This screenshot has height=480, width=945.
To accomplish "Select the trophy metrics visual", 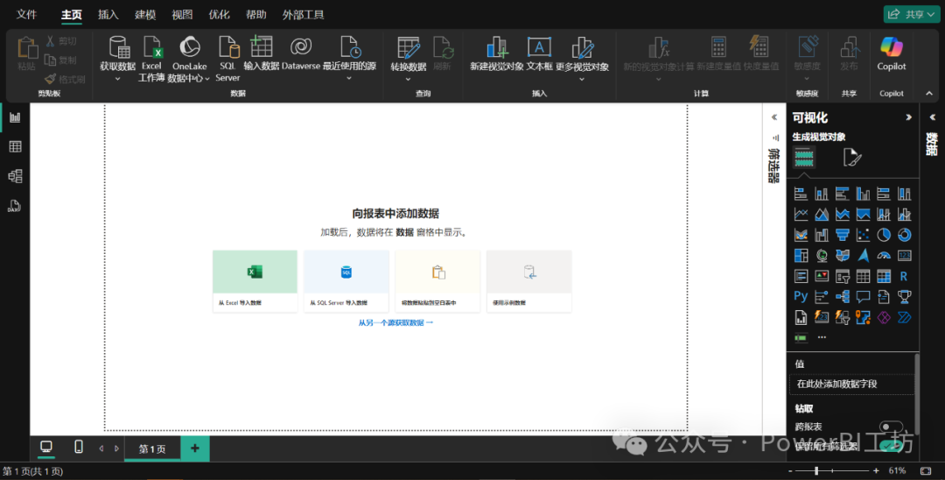I will coord(904,296).
